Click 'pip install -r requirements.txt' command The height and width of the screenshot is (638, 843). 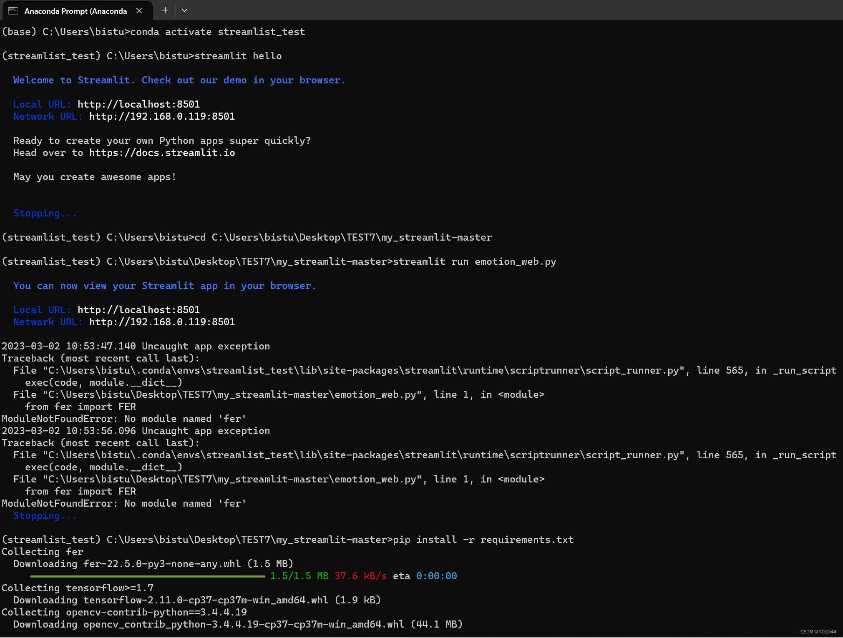pyautogui.click(x=483, y=540)
